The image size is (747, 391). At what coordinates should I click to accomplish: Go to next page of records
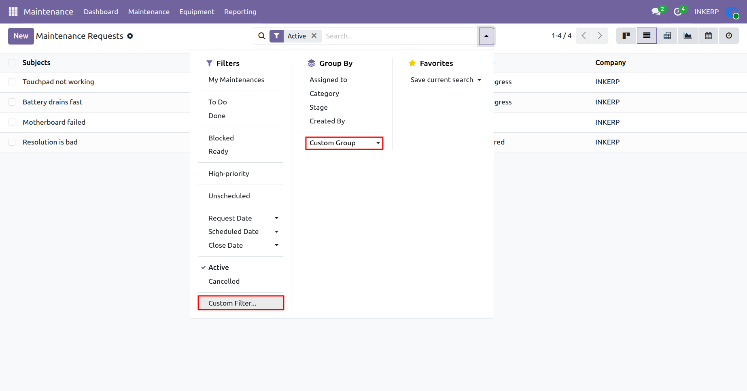point(600,36)
